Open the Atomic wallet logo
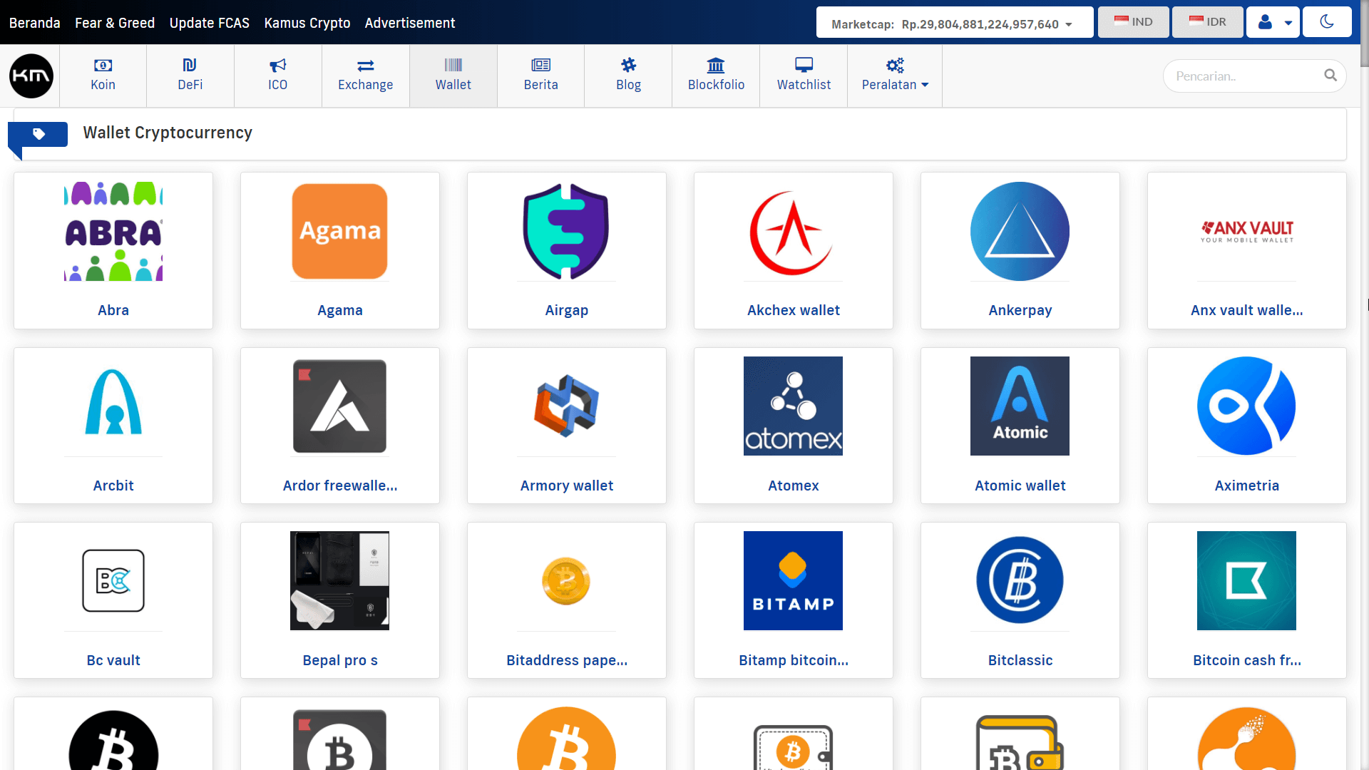 tap(1020, 406)
